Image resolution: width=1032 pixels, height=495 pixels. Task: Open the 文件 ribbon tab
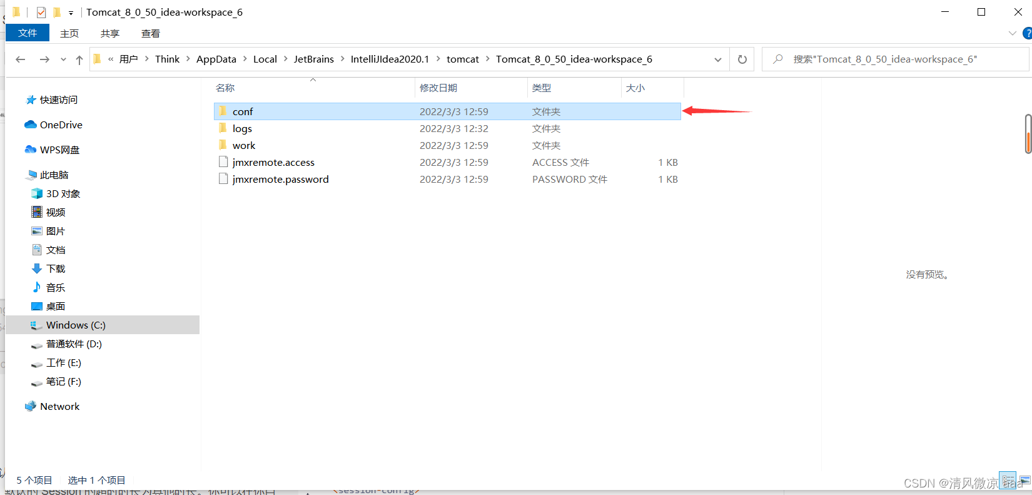28,33
